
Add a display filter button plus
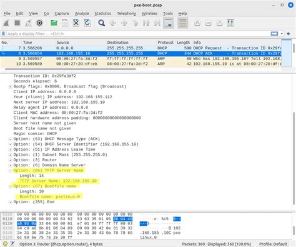click(x=289, y=34)
